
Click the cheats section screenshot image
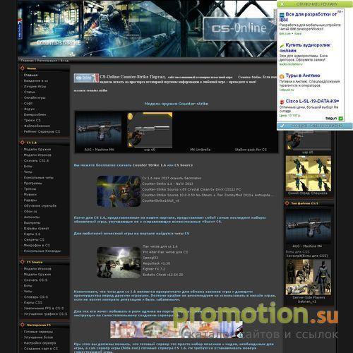(119, 263)
